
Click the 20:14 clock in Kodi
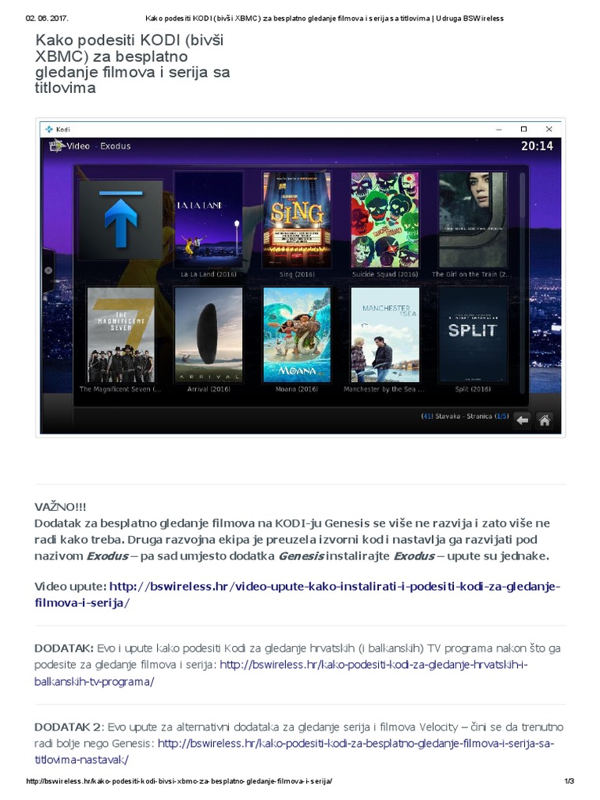pos(537,146)
